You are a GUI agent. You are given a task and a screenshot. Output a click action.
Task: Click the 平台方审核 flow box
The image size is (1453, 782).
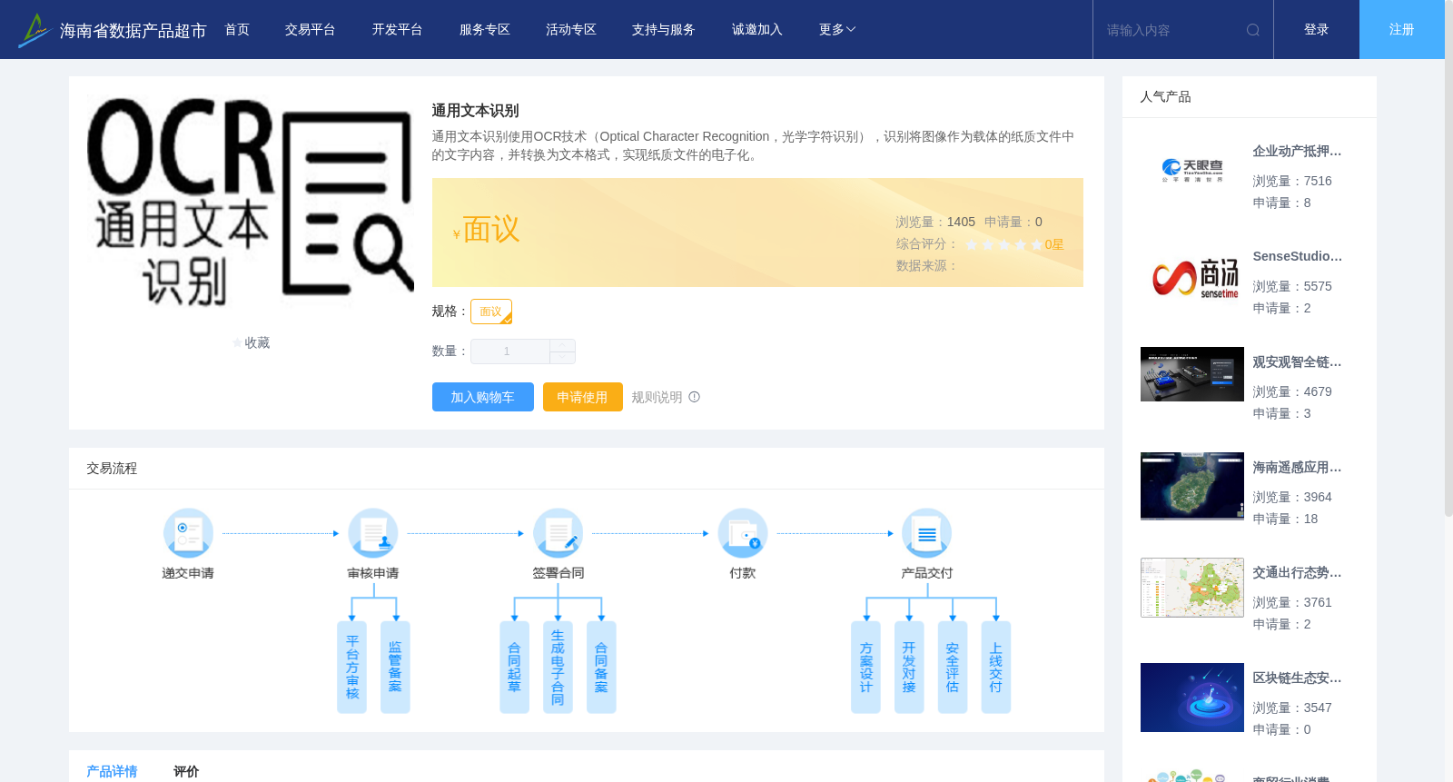[352, 668]
